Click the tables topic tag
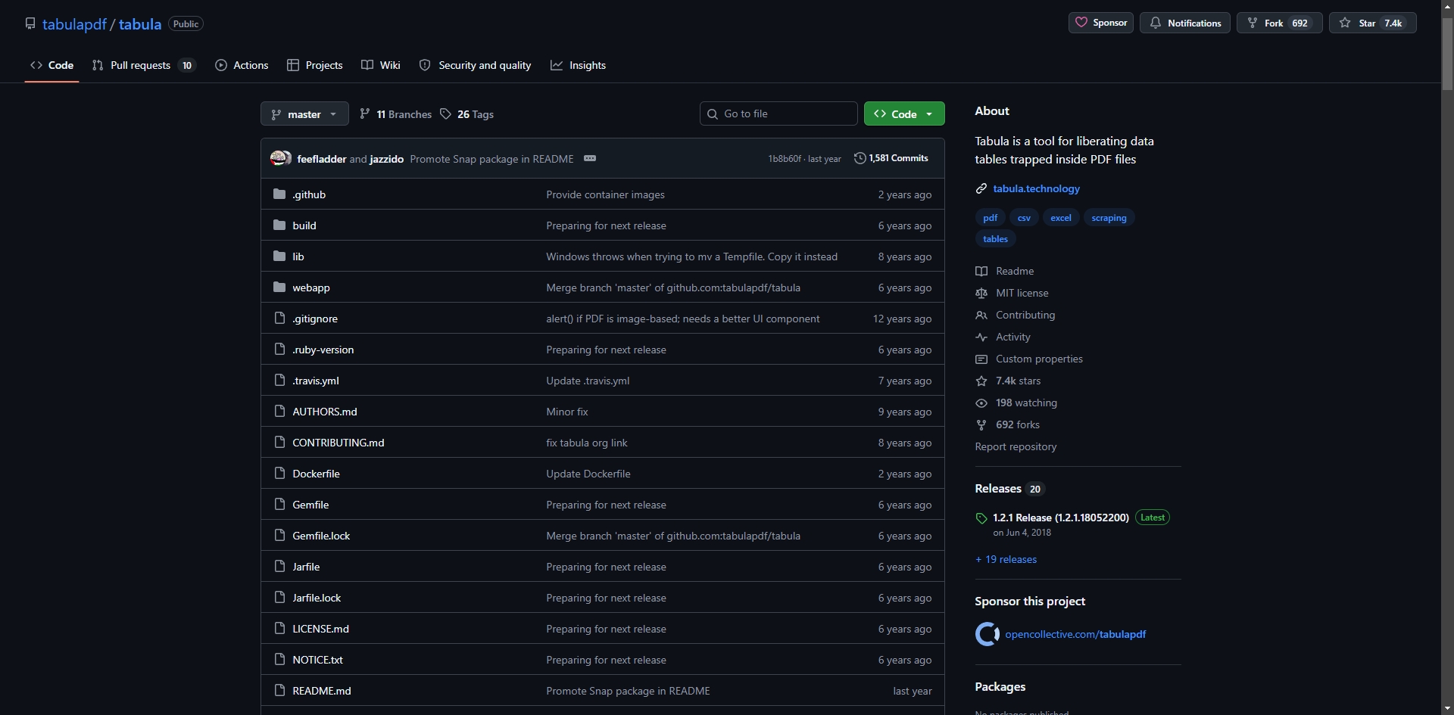Image resolution: width=1454 pixels, height=715 pixels. click(x=995, y=239)
